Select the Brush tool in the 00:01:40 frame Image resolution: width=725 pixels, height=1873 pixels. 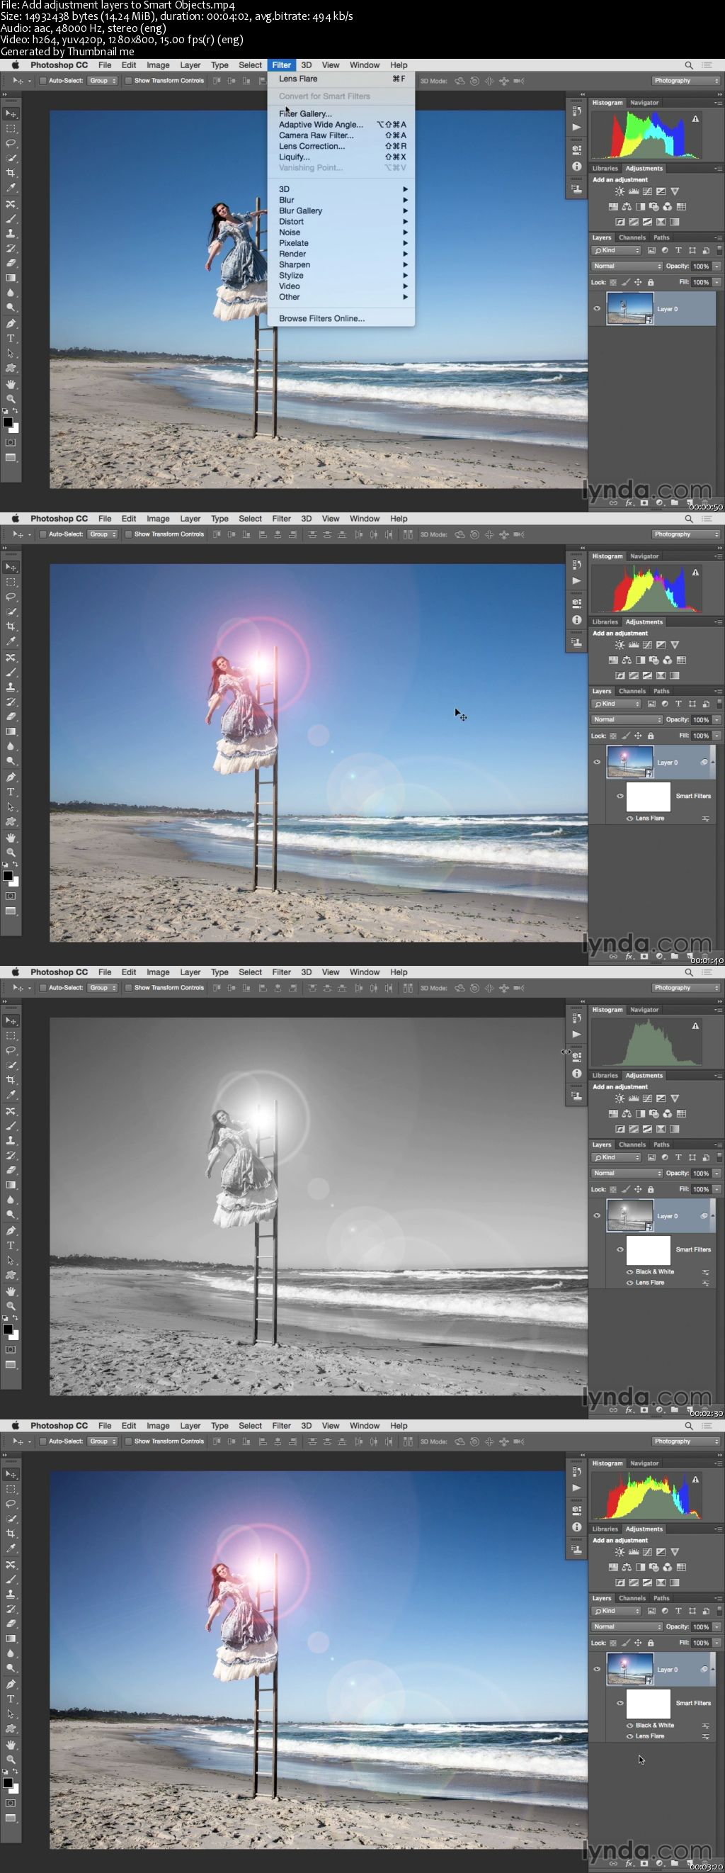11,672
